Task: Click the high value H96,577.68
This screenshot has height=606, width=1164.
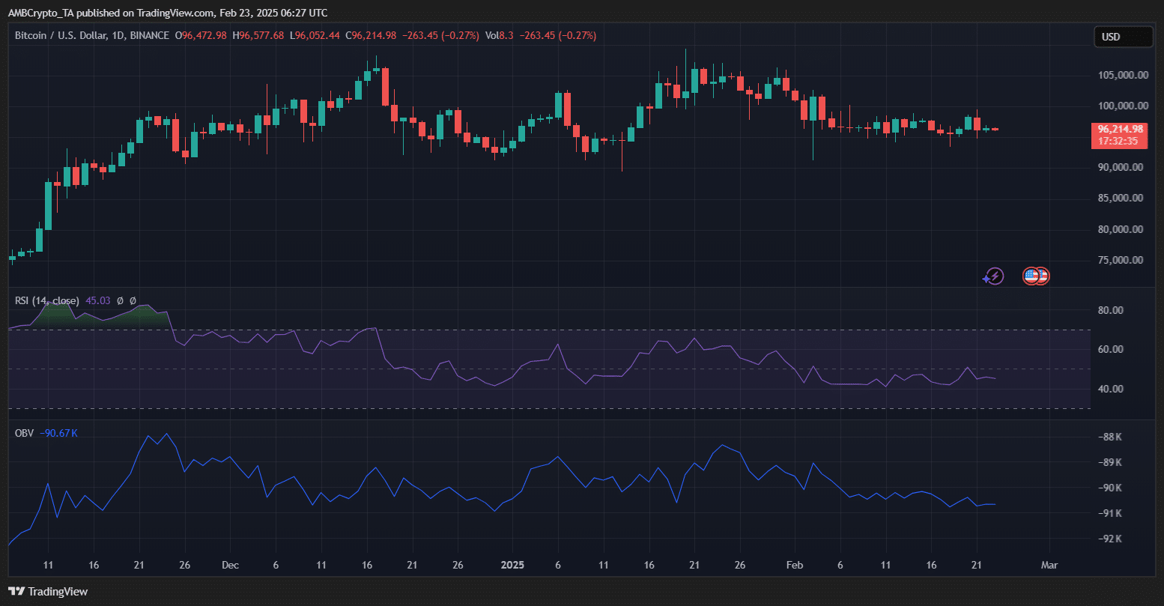Action: click(258, 35)
